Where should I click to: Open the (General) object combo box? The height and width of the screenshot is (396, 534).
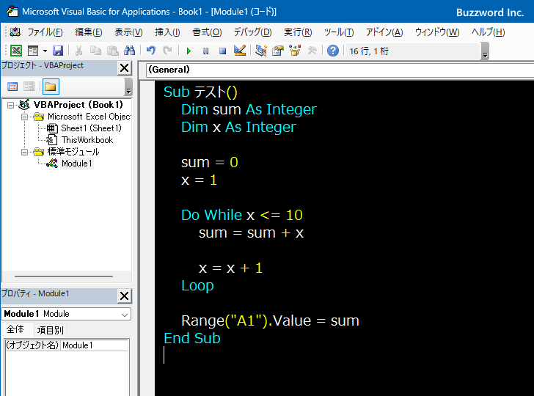click(340, 70)
